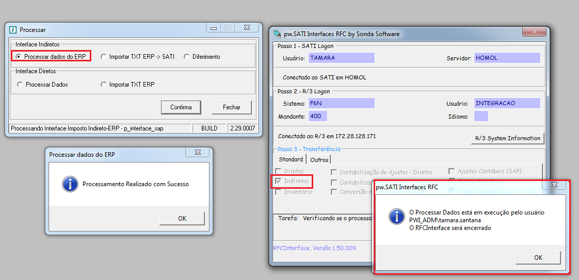Click the Sistema field containing F6N
Viewport: 579px width, 280px height.
coord(341,103)
